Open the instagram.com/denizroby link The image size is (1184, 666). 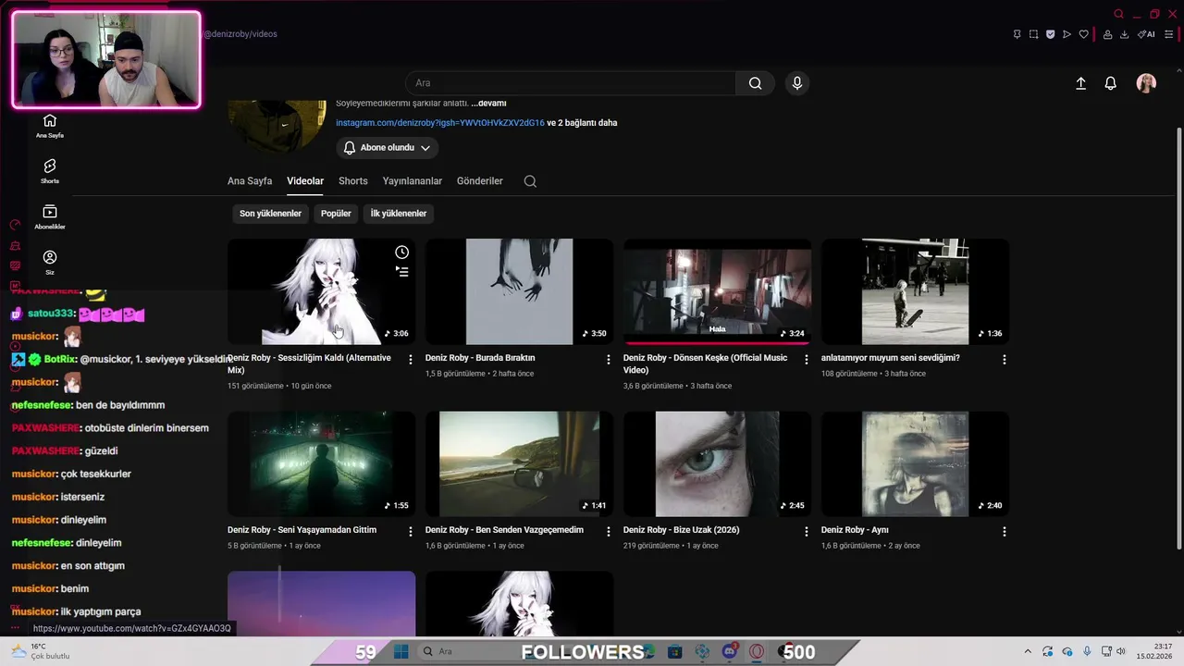[440, 123]
